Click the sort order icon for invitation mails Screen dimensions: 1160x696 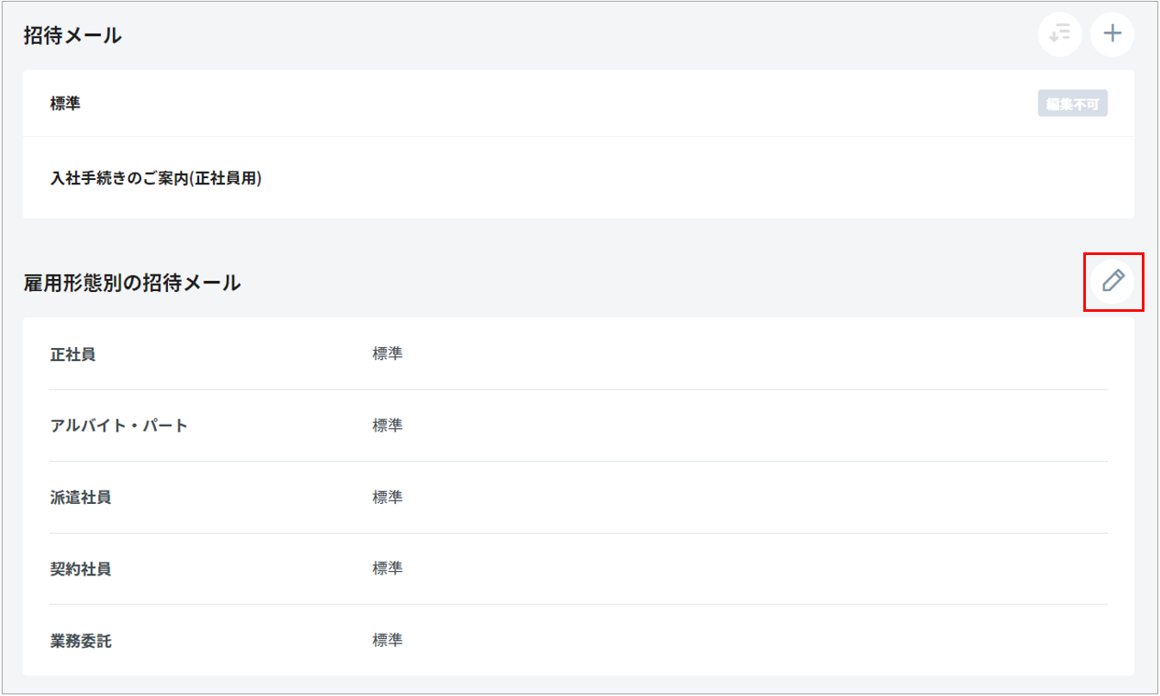coord(1059,34)
